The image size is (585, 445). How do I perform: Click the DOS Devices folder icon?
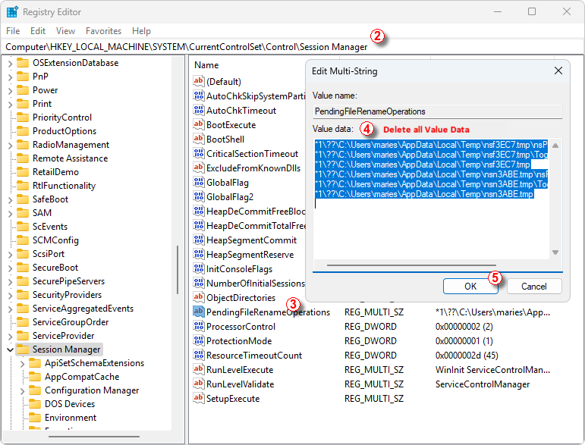[33, 404]
